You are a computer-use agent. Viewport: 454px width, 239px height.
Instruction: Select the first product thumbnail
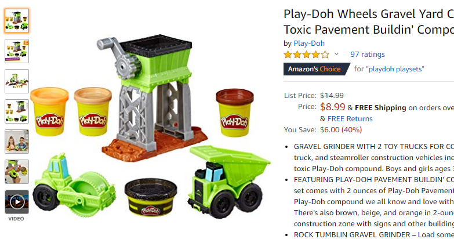tap(17, 21)
